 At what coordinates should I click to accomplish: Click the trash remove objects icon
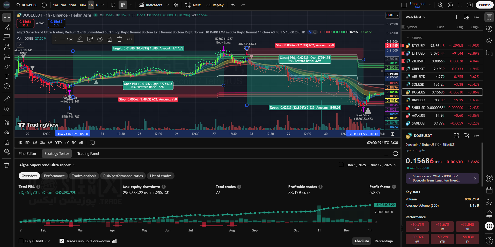click(x=7, y=165)
